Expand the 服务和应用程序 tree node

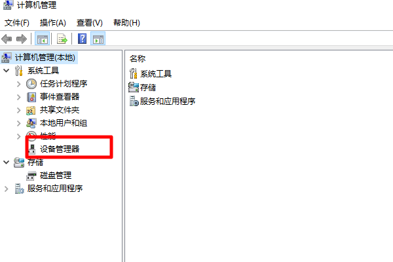[x=7, y=189]
